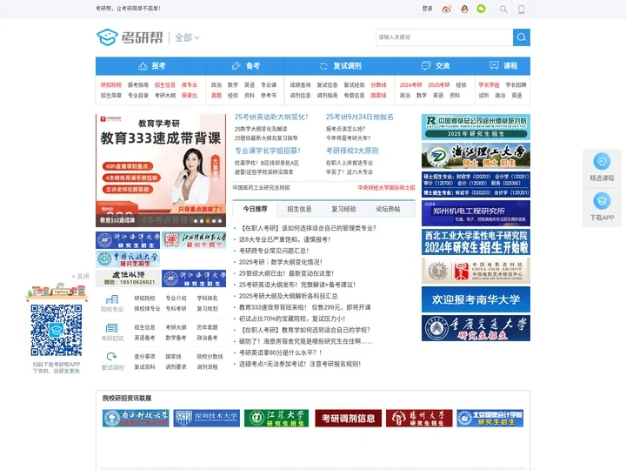Click the 浙江理工大学 ad banner

click(x=476, y=156)
